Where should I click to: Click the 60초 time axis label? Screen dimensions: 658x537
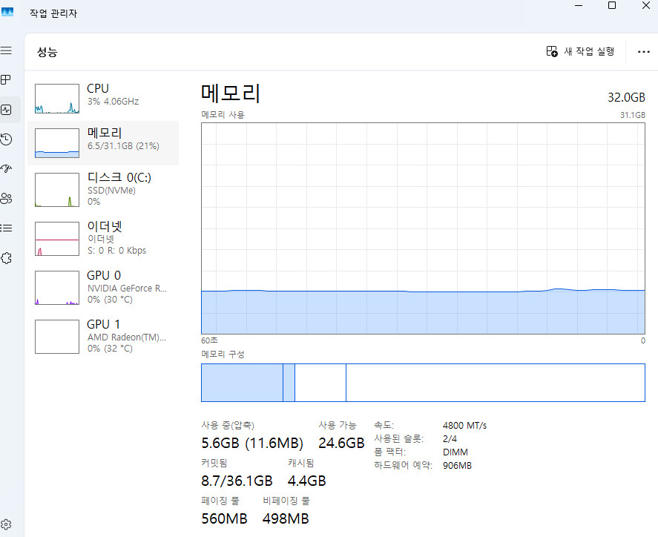tap(209, 340)
